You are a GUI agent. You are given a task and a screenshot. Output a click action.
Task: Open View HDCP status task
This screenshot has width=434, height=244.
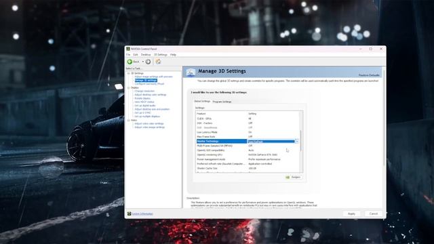[144, 102]
